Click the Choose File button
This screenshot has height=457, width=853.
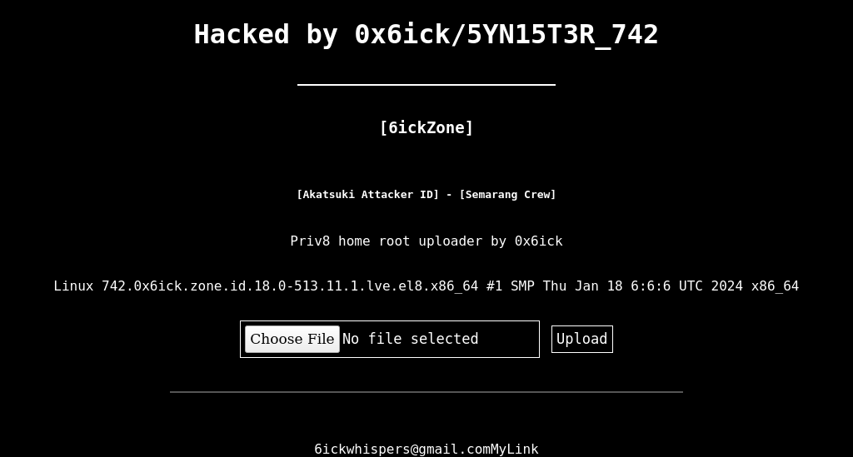[292, 339]
